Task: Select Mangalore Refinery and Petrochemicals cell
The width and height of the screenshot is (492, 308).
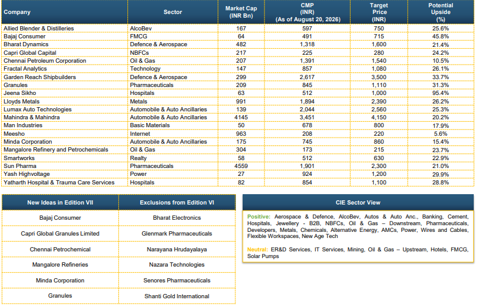Action: click(56, 150)
